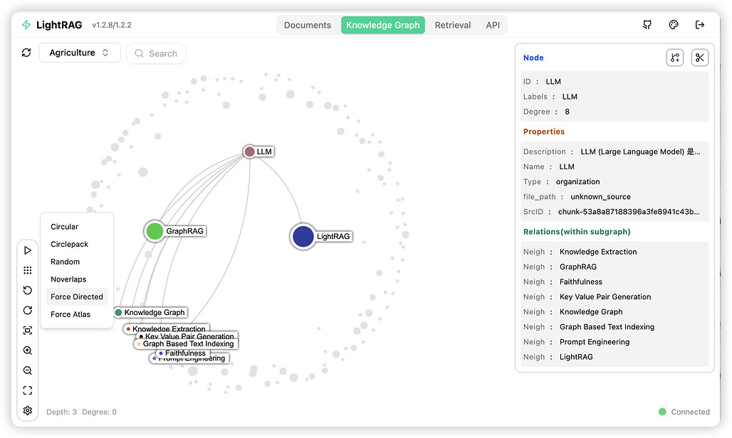Rotate graph counter-clockwise icon
This screenshot has height=438, width=732.
28,290
